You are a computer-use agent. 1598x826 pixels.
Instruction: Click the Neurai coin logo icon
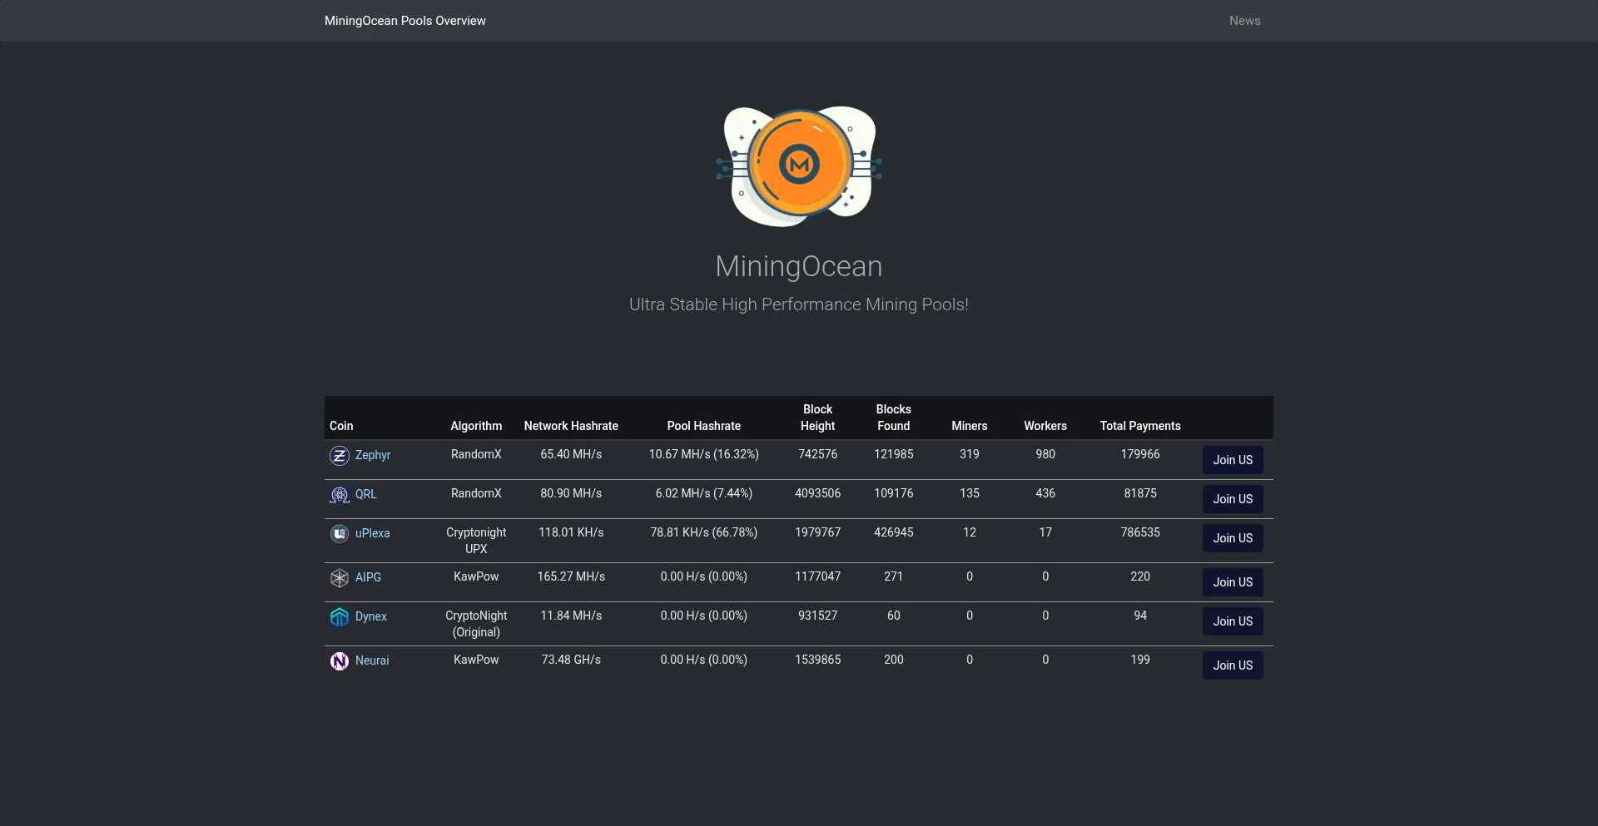pos(340,660)
